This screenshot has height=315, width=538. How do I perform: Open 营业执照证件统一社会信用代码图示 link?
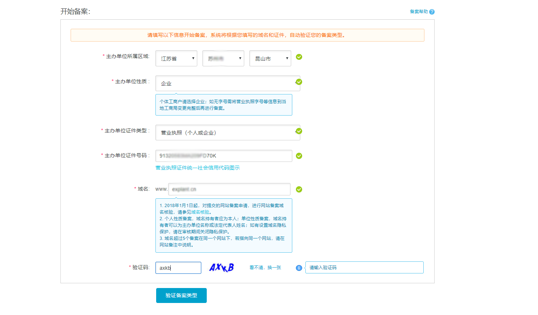point(198,168)
